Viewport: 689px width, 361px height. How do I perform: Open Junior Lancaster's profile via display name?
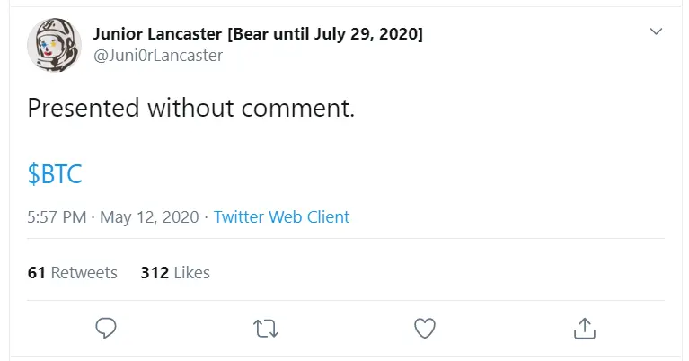pyautogui.click(x=157, y=34)
